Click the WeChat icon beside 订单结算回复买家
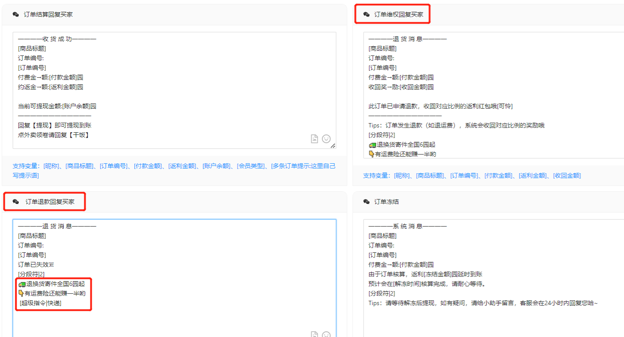Screen dimensions: 624x337 pos(16,14)
